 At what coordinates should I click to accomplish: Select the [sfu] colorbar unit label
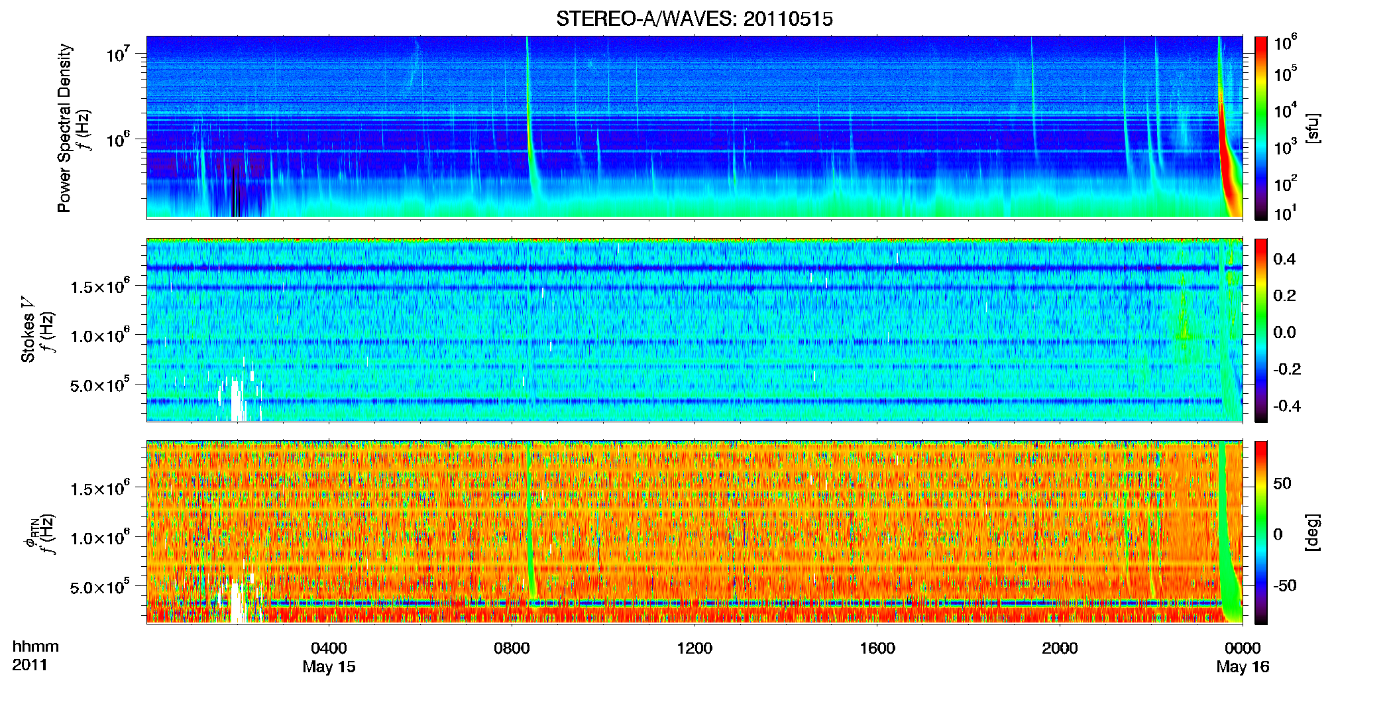1313,129
